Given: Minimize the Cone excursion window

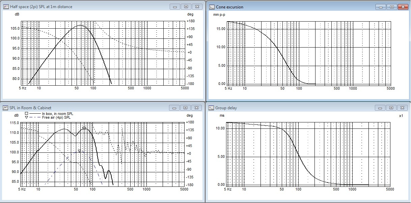Looking at the screenshot, I should click(x=380, y=6).
